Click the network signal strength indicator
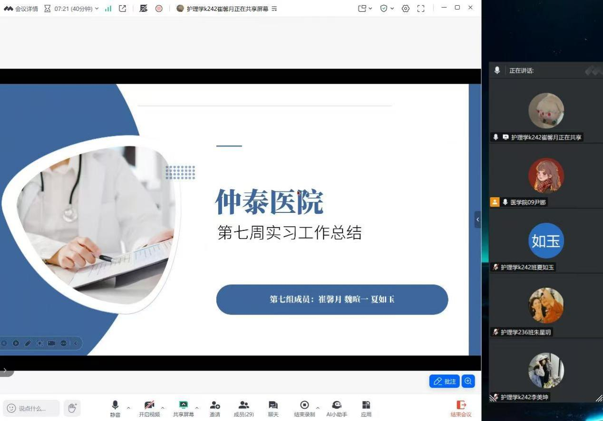 (x=108, y=9)
